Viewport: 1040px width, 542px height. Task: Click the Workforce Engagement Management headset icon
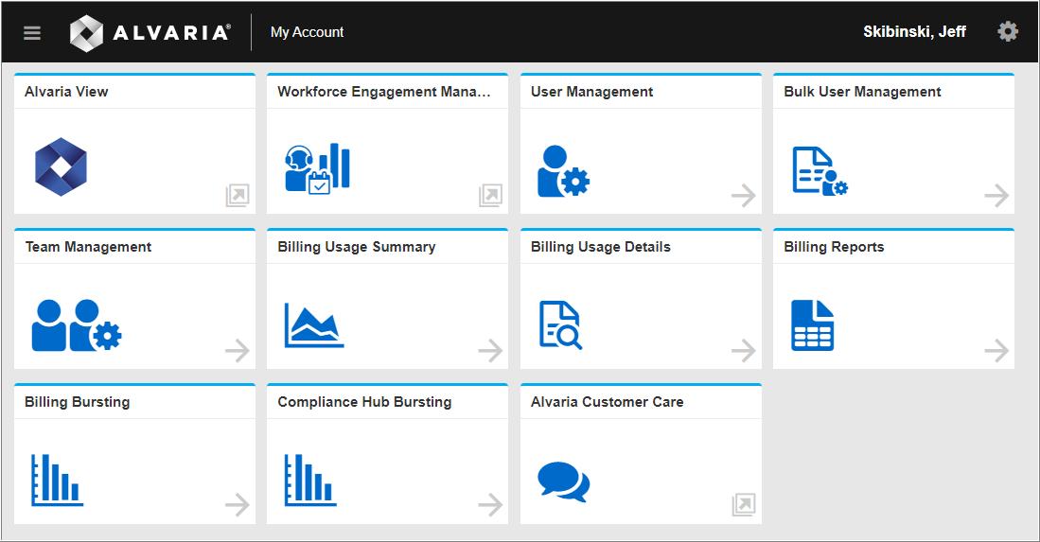tap(317, 169)
